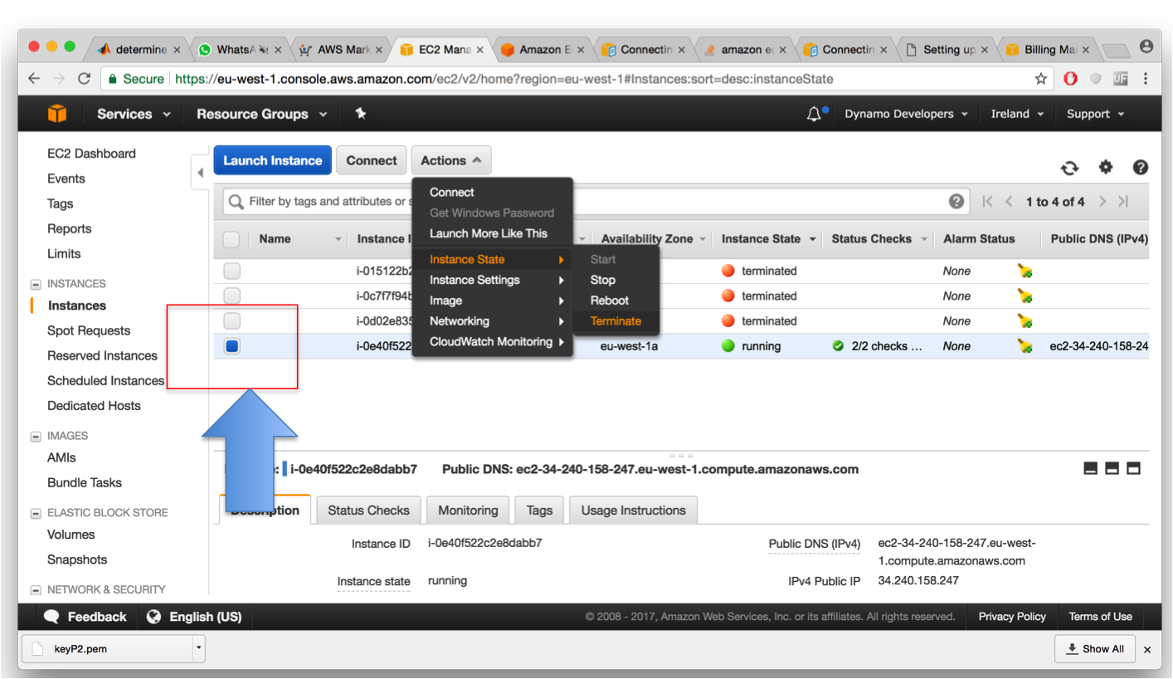
Task: Go to next page of results
Action: [x=1102, y=202]
